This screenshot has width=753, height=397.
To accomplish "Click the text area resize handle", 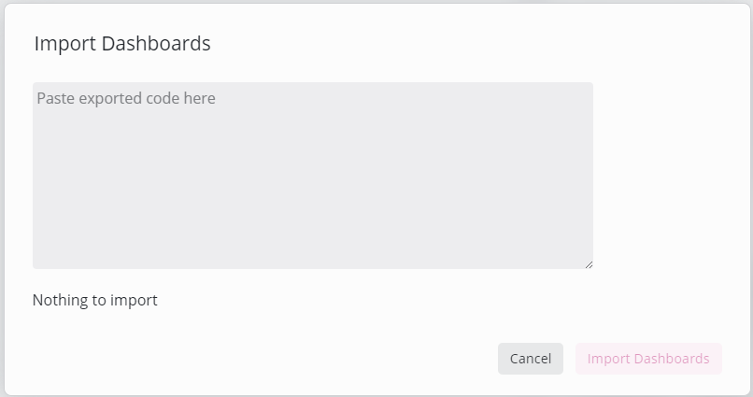I will (589, 264).
